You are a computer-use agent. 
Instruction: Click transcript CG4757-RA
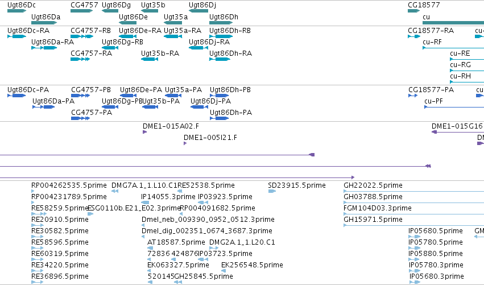pyautogui.click(x=80, y=59)
